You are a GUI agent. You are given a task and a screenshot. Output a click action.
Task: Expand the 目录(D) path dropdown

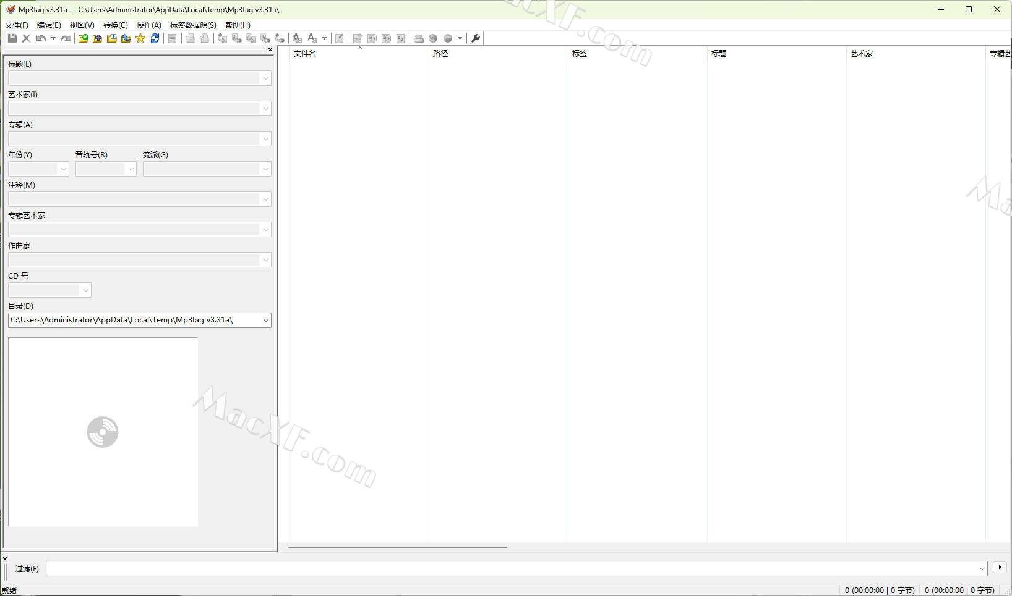pyautogui.click(x=265, y=321)
